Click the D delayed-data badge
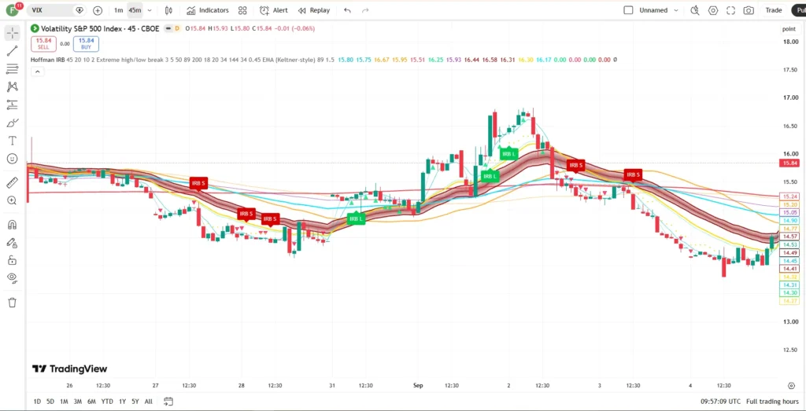This screenshot has height=411, width=806. [x=177, y=28]
